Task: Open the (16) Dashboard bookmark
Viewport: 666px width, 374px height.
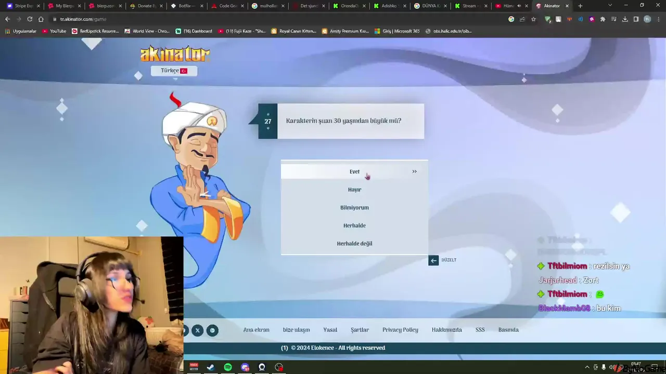Action: [x=194, y=31]
